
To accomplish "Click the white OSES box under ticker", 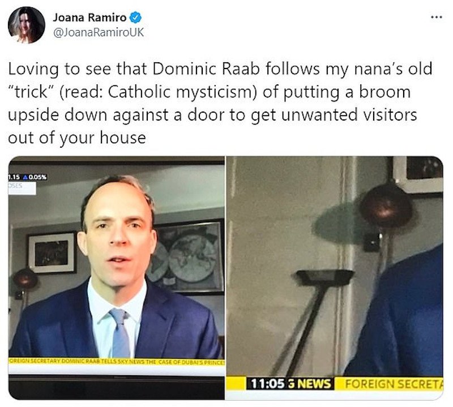I will tap(22, 188).
